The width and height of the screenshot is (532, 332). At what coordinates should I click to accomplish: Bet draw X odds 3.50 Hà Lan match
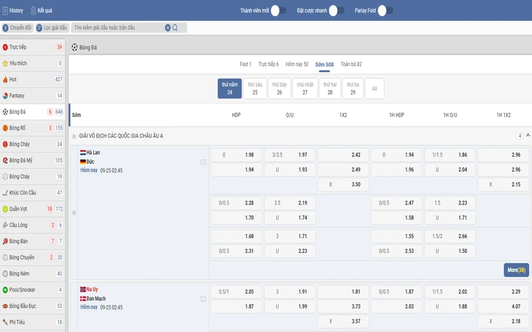(343, 185)
